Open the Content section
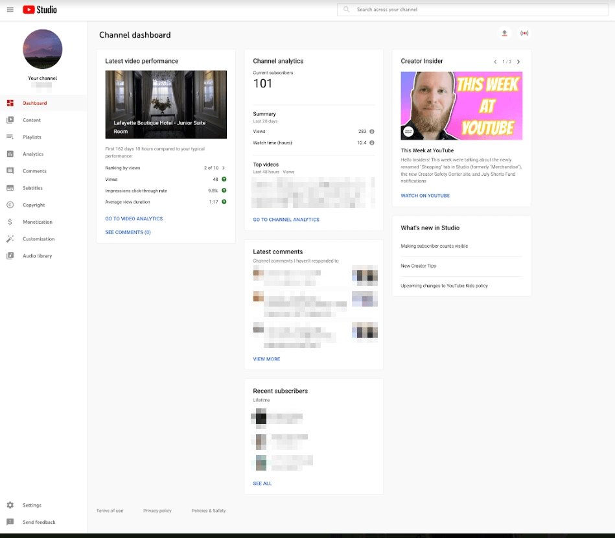The height and width of the screenshot is (538, 615). click(x=32, y=120)
